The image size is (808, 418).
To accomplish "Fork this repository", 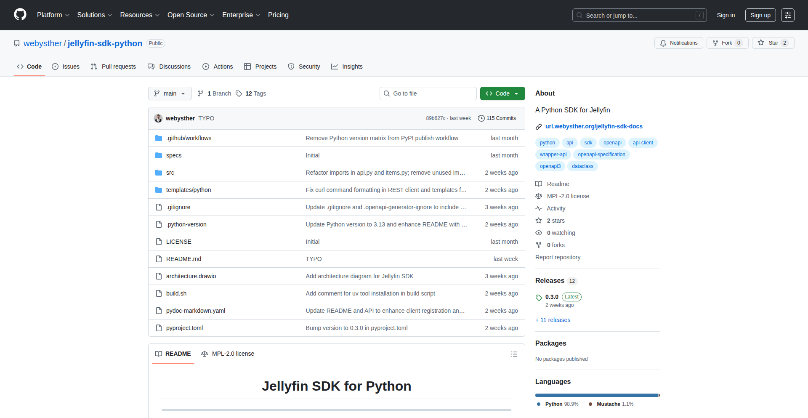I will pos(727,43).
